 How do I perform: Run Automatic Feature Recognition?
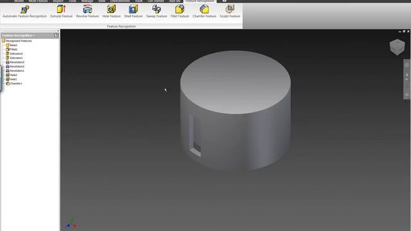[x=24, y=12]
